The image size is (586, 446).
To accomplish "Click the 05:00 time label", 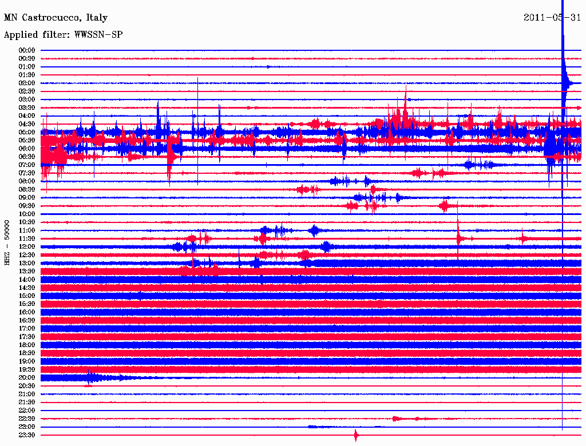I will point(27,132).
